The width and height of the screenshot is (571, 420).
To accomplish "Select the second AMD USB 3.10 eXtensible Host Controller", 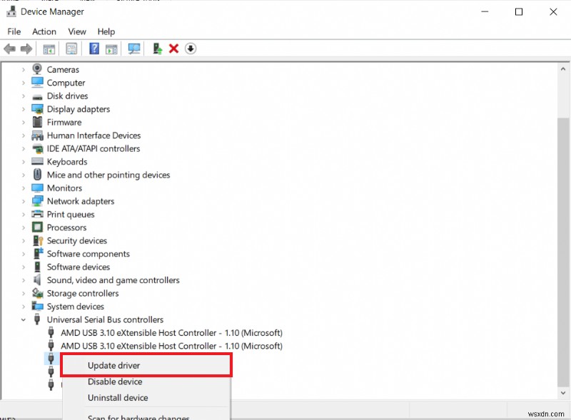I will click(x=171, y=346).
